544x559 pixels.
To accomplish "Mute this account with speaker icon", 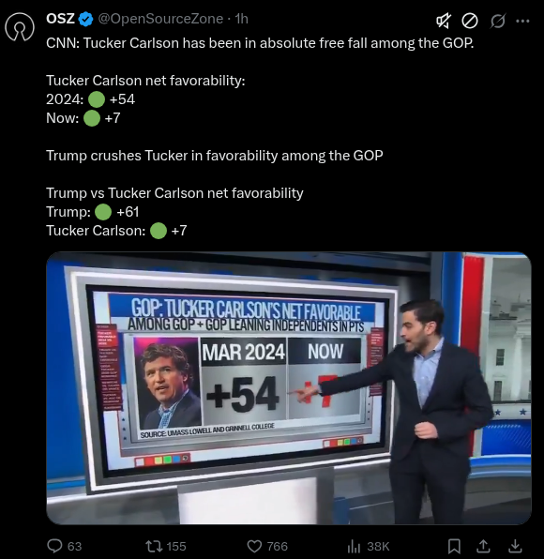I will pyautogui.click(x=444, y=21).
